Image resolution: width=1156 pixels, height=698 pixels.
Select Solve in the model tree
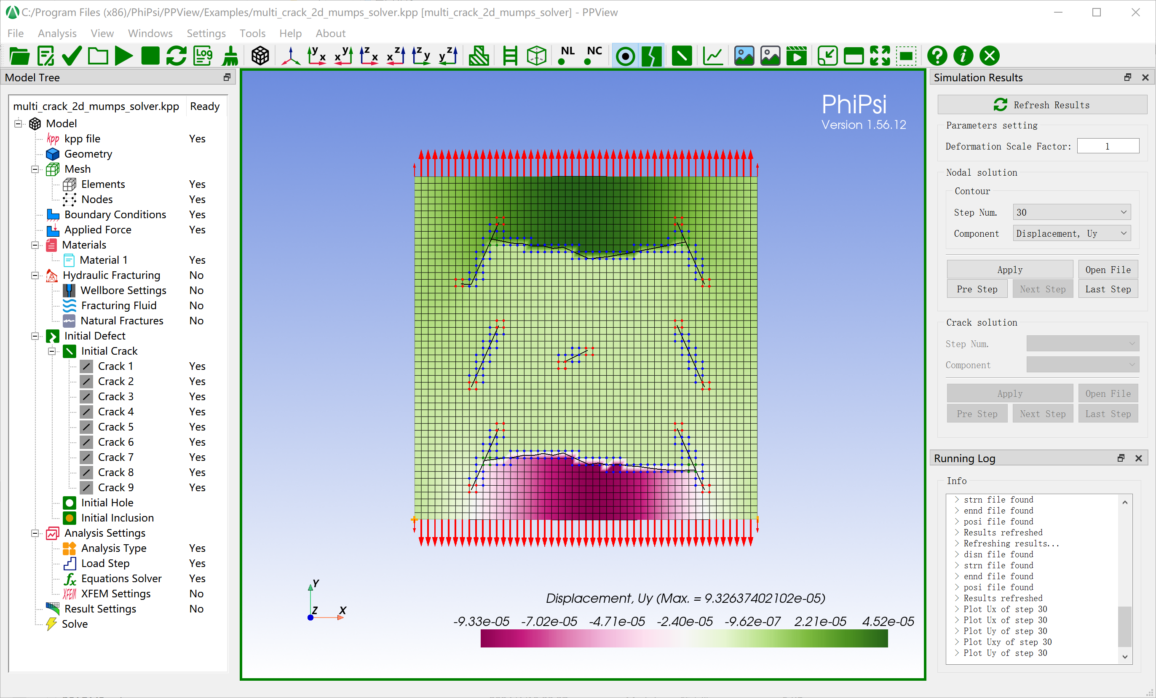point(75,624)
